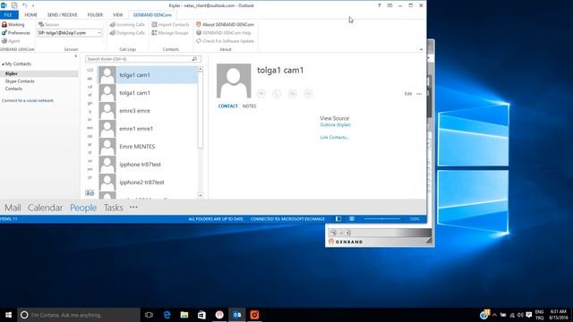Select Kişiler folder

(x=39, y=73)
